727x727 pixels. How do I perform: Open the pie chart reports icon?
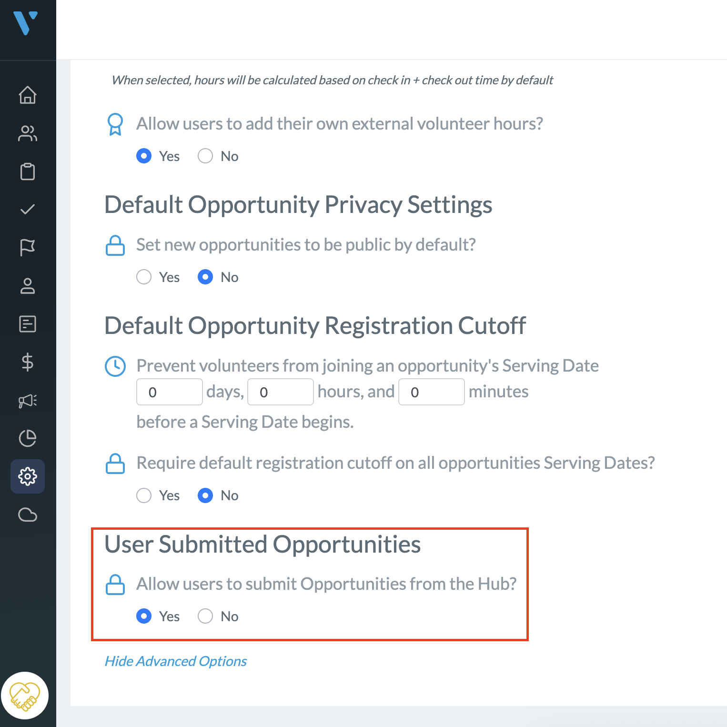coord(28,438)
